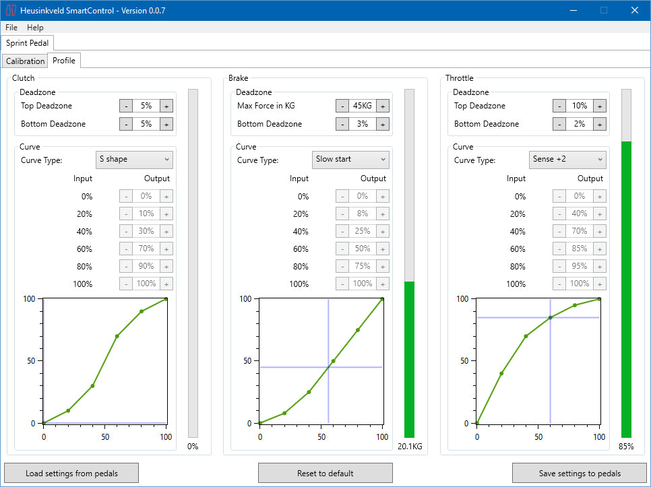Increase Brake Max Force in KG
The image size is (651, 487).
tap(383, 106)
